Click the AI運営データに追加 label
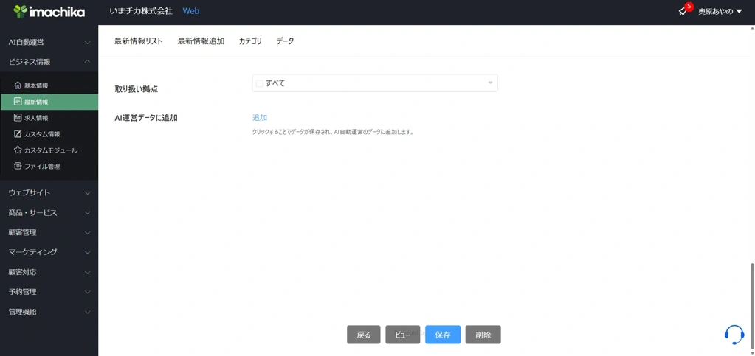This screenshot has height=356, width=755. point(146,117)
